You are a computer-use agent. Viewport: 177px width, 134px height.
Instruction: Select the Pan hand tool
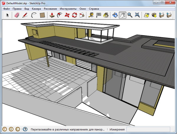(x=122, y=15)
